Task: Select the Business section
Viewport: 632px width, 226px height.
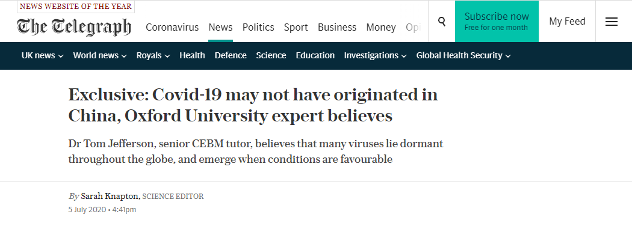Action: pyautogui.click(x=337, y=28)
